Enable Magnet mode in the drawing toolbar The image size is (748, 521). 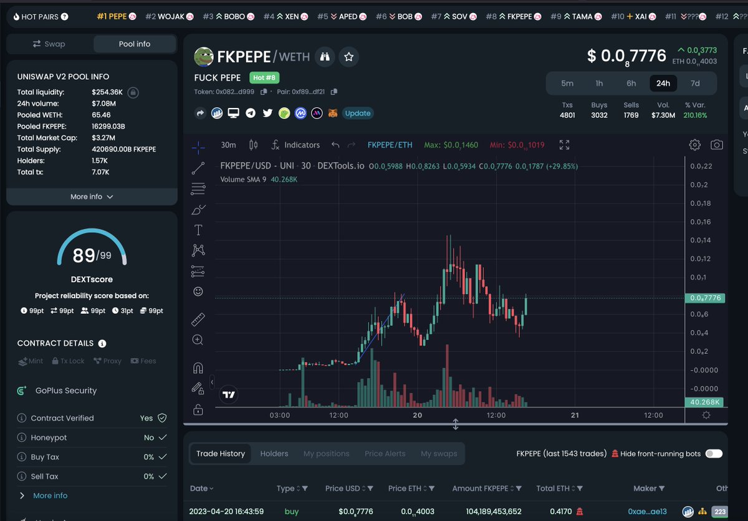198,368
